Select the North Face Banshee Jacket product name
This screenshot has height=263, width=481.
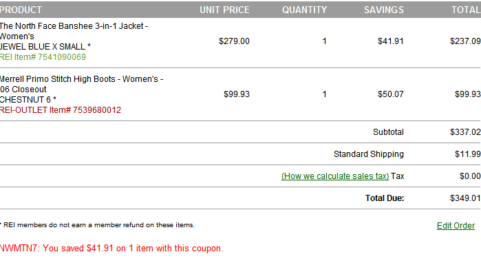click(x=74, y=31)
